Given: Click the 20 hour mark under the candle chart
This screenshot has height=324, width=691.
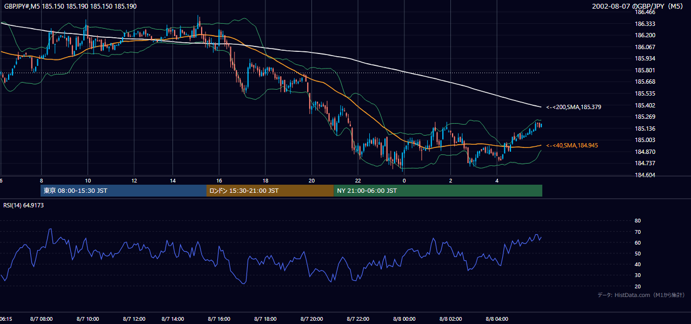Looking at the screenshot, I should pyautogui.click(x=312, y=181).
